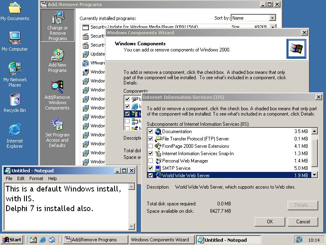Select 'Personal Web Manager' row text
The width and height of the screenshot is (326, 245).
[x=185, y=161]
